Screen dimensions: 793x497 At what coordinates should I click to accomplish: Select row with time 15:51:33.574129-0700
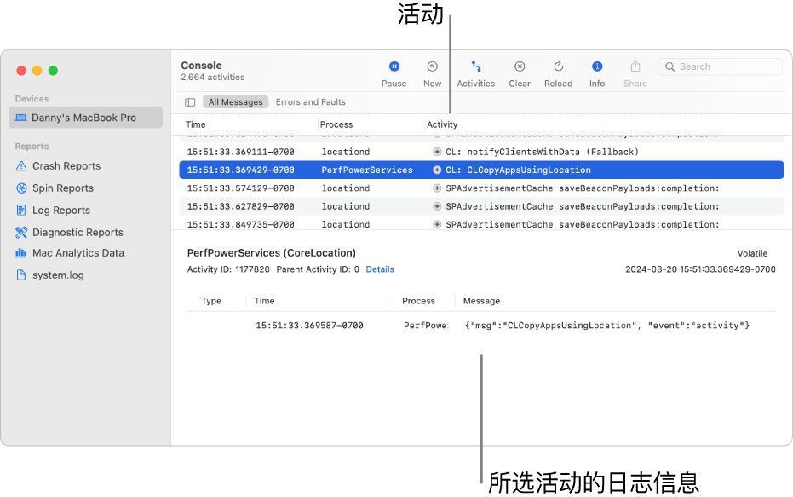pos(481,188)
